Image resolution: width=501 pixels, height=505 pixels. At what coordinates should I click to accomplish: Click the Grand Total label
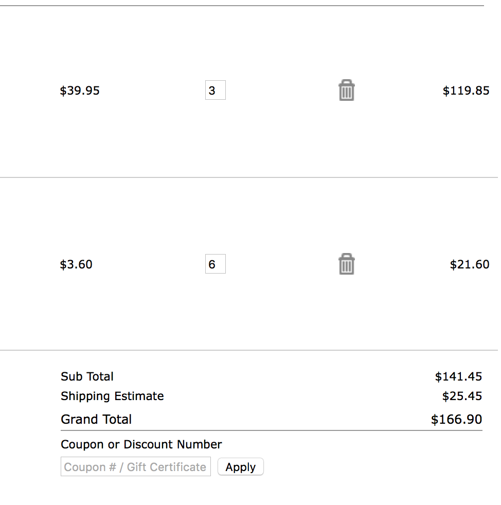[96, 419]
